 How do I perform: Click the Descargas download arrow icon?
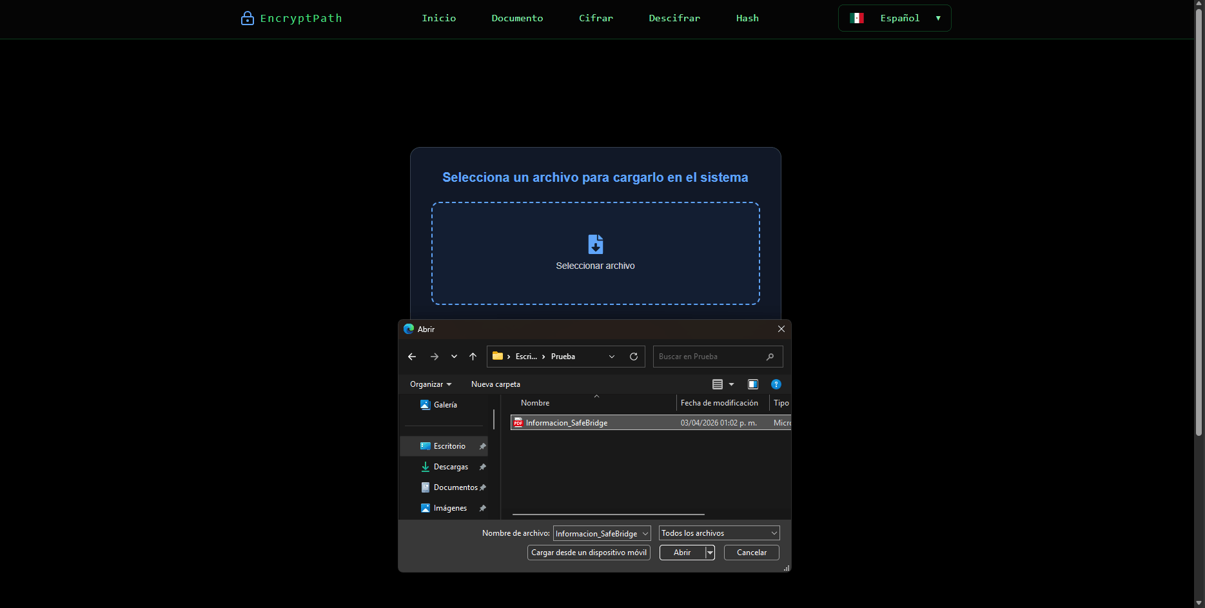[426, 467]
